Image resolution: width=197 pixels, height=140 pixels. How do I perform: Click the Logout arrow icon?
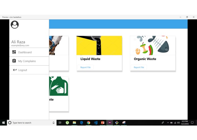point(15,70)
